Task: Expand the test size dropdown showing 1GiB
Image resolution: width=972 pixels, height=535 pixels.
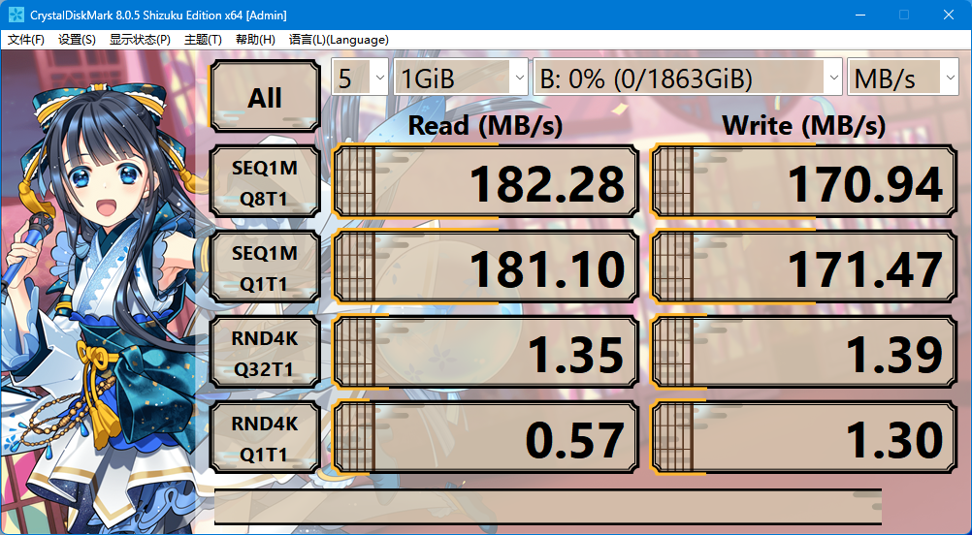Action: click(461, 78)
